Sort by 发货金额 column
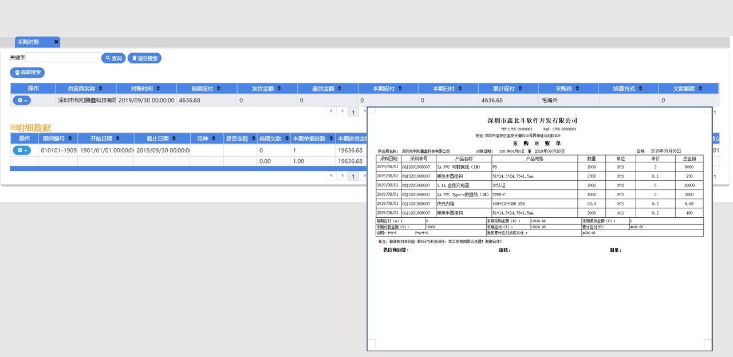The image size is (733, 357). point(267,89)
